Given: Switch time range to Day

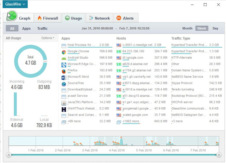Looking at the screenshot, I should [x=215, y=28].
